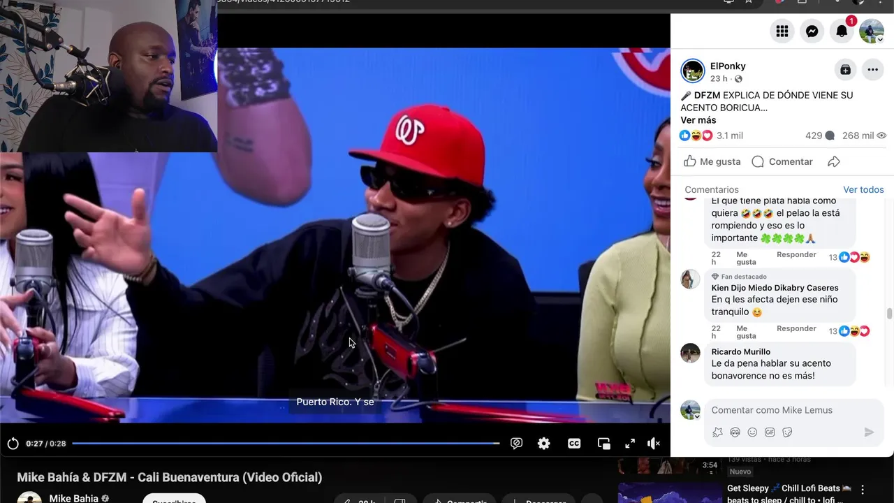Click the 268 mil views count
The width and height of the screenshot is (894, 503).
[x=865, y=136]
